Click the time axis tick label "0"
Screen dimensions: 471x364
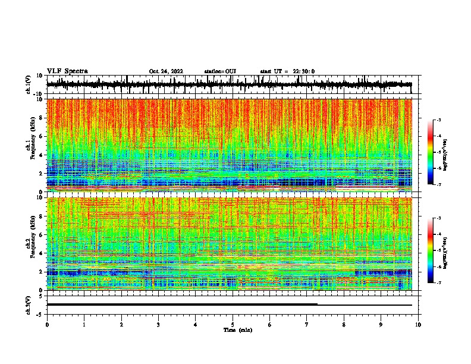(47, 325)
